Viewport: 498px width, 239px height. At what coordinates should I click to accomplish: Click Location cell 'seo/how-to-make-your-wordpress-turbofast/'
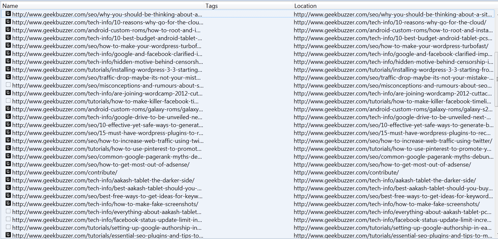[x=391, y=46]
